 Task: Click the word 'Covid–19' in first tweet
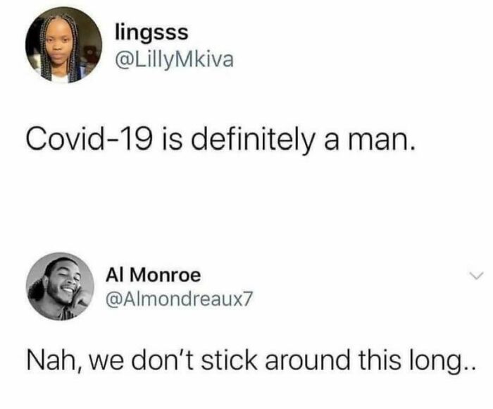[x=90, y=139]
